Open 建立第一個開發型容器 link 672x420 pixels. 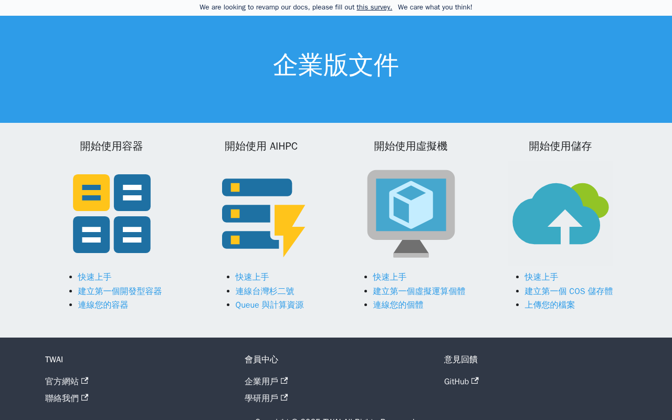(x=120, y=291)
